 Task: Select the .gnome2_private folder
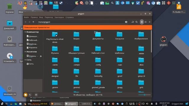(x=98, y=84)
